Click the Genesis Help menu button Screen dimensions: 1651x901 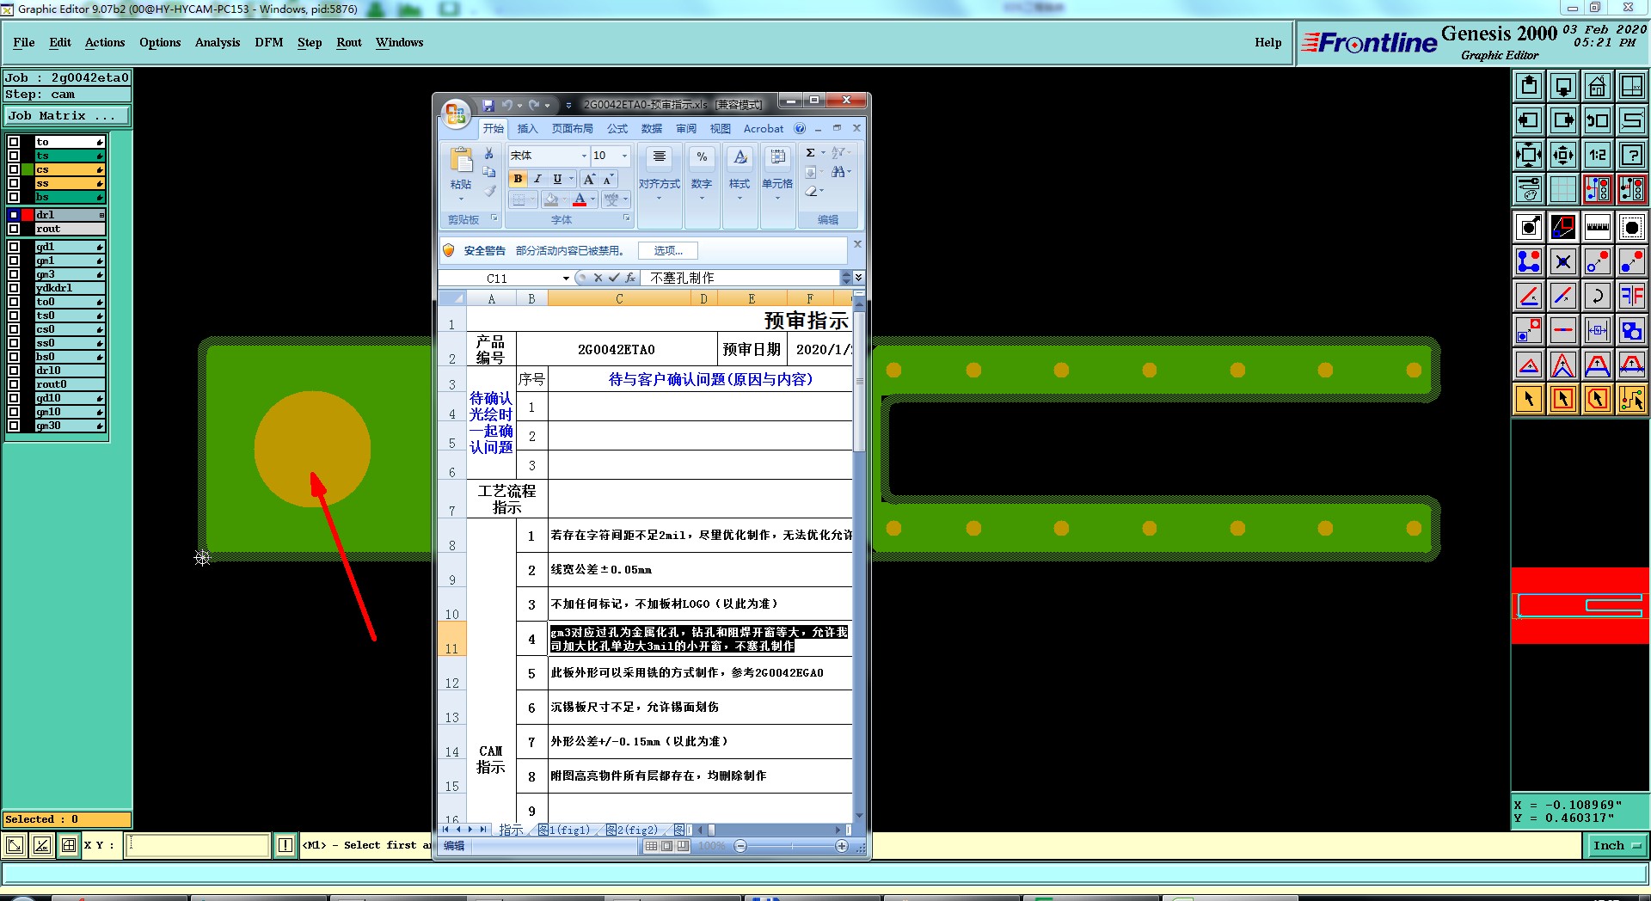[x=1267, y=42]
